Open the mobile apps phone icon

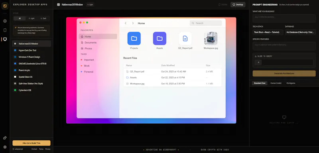pos(5,30)
